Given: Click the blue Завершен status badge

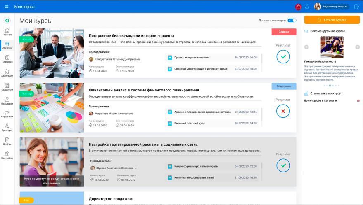Looking at the screenshot, I should (x=284, y=86).
